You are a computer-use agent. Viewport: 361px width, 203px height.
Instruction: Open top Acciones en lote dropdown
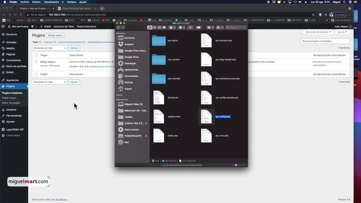click(50, 48)
